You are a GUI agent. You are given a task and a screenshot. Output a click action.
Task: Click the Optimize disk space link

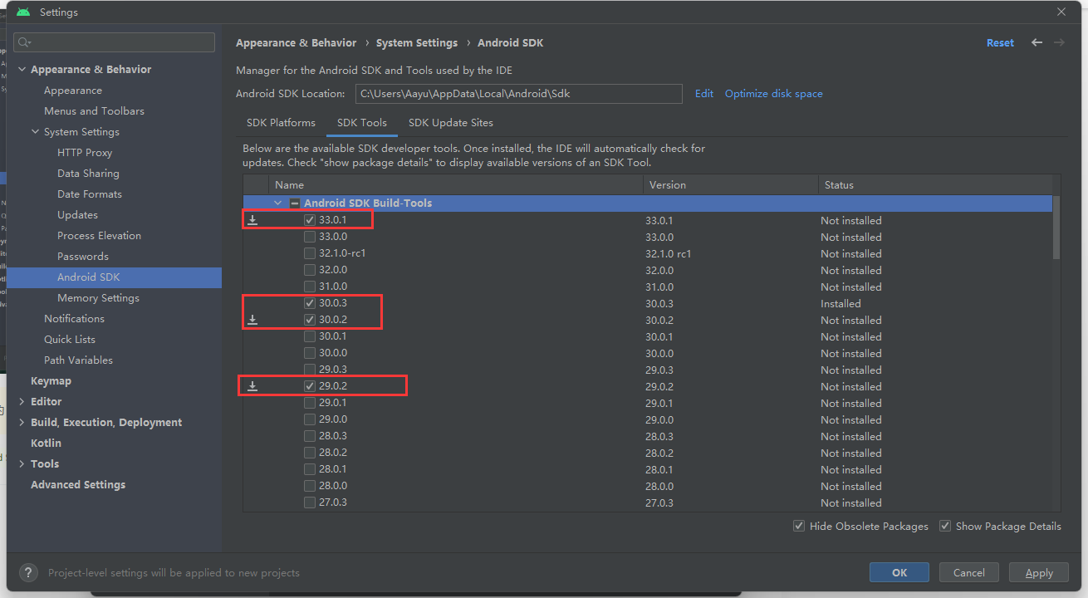(773, 94)
